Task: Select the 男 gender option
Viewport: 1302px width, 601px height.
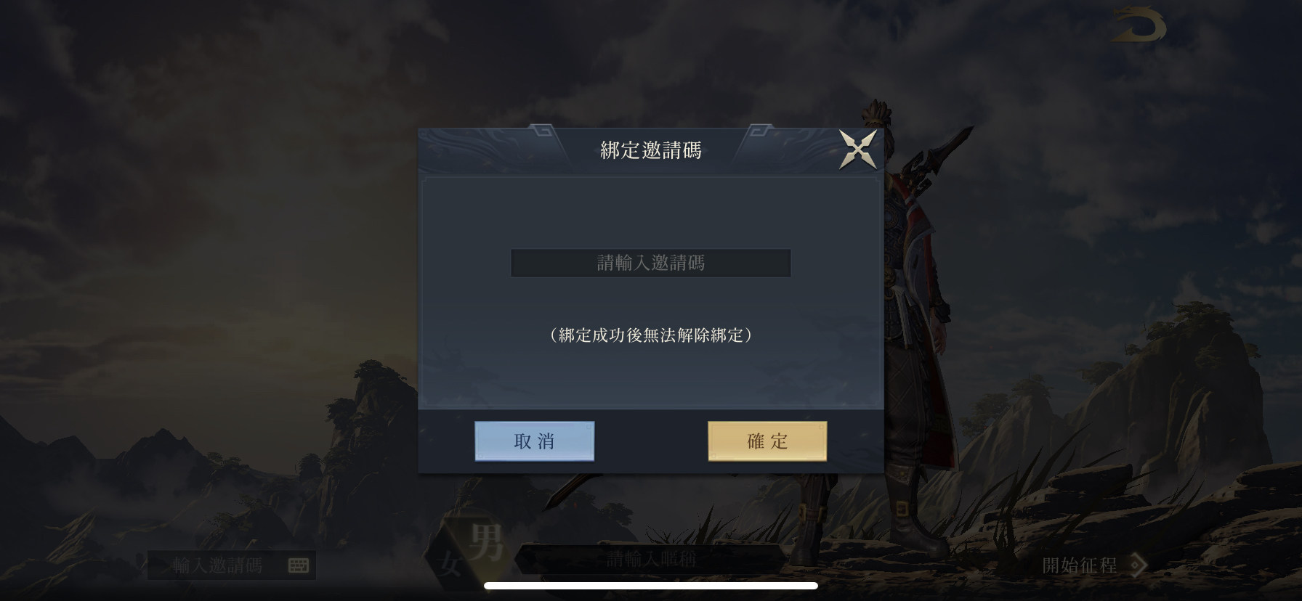Action: click(x=485, y=542)
